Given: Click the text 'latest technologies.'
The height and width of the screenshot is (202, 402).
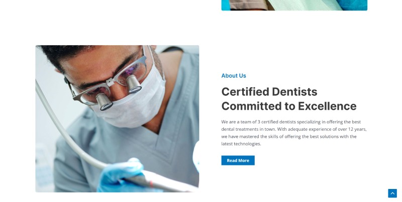Looking at the screenshot, I should 241,144.
